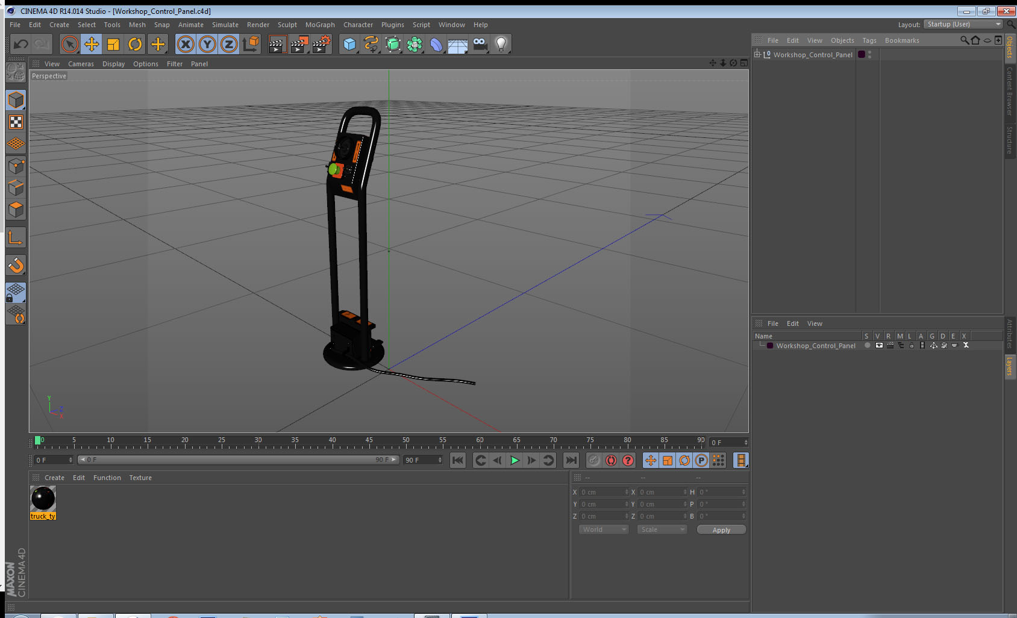Add a HyperNURBS generator object
1017x618 pixels.
click(393, 44)
